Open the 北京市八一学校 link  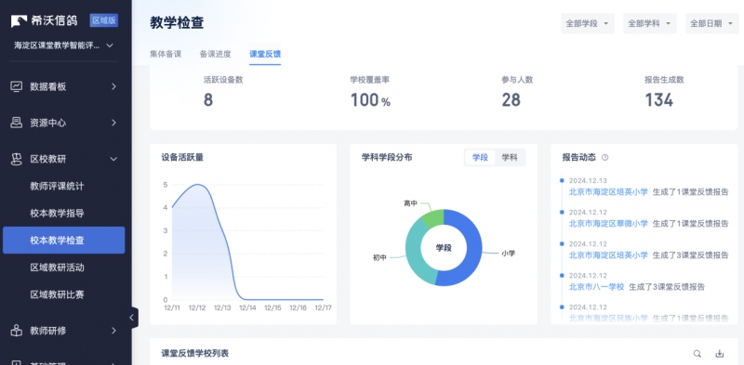coord(596,287)
